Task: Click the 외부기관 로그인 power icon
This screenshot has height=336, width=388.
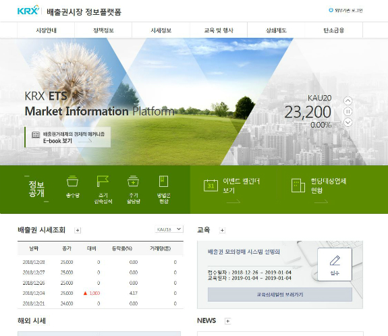Action: 331,10
